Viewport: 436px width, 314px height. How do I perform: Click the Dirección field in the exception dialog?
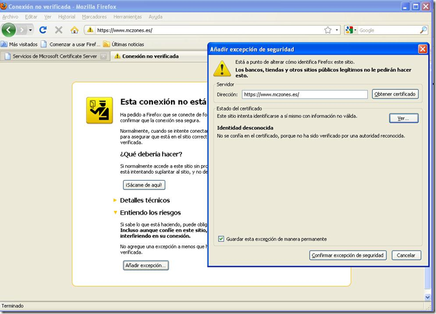(x=305, y=94)
